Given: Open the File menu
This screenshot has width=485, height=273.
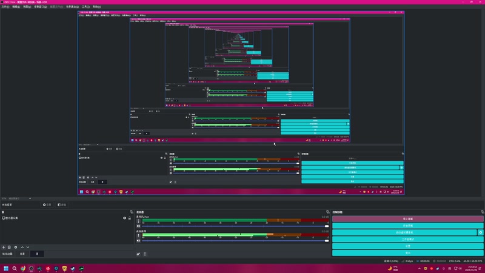Looking at the screenshot, I should [5, 7].
